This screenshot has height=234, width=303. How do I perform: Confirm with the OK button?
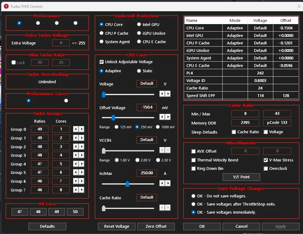tap(202, 226)
